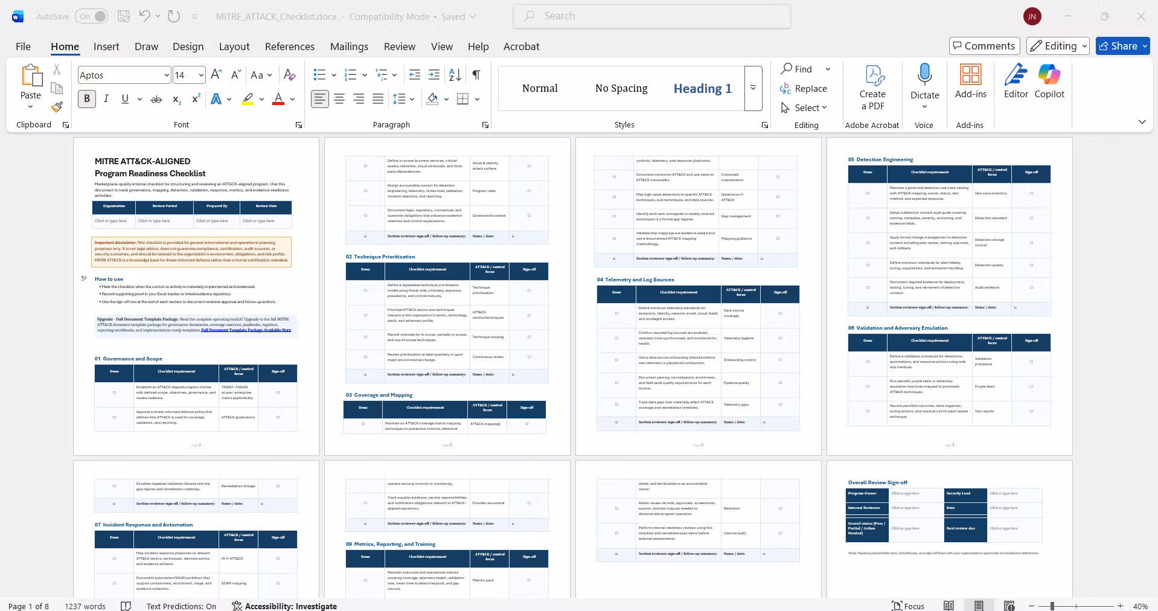The image size is (1158, 611).
Task: Switch to the Insert tab
Action: click(106, 46)
